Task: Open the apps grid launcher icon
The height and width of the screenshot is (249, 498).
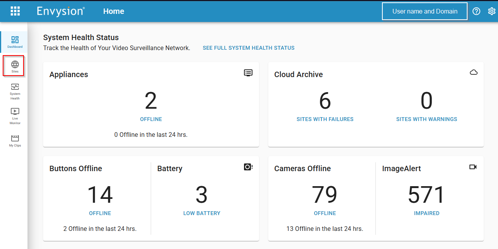Action: click(x=15, y=11)
